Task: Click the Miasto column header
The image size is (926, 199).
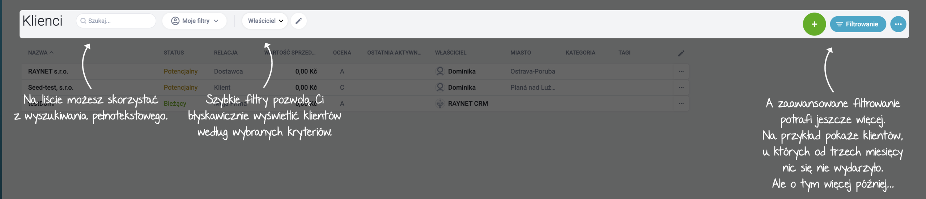Action: [x=521, y=53]
